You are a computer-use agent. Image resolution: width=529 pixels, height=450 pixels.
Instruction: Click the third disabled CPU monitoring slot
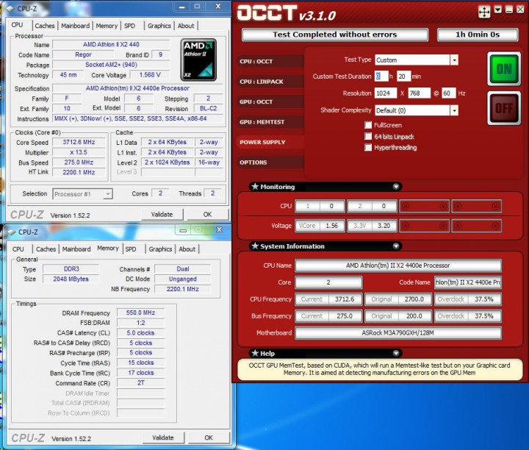[424, 206]
